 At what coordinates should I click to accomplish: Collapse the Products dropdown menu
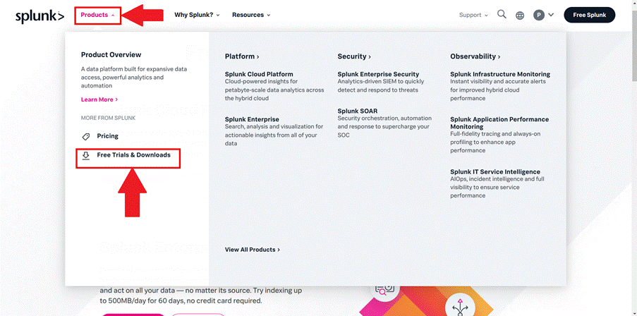tap(97, 15)
